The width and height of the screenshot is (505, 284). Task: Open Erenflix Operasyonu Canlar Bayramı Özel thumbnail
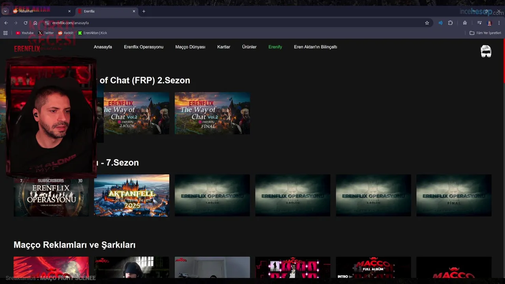point(51,197)
